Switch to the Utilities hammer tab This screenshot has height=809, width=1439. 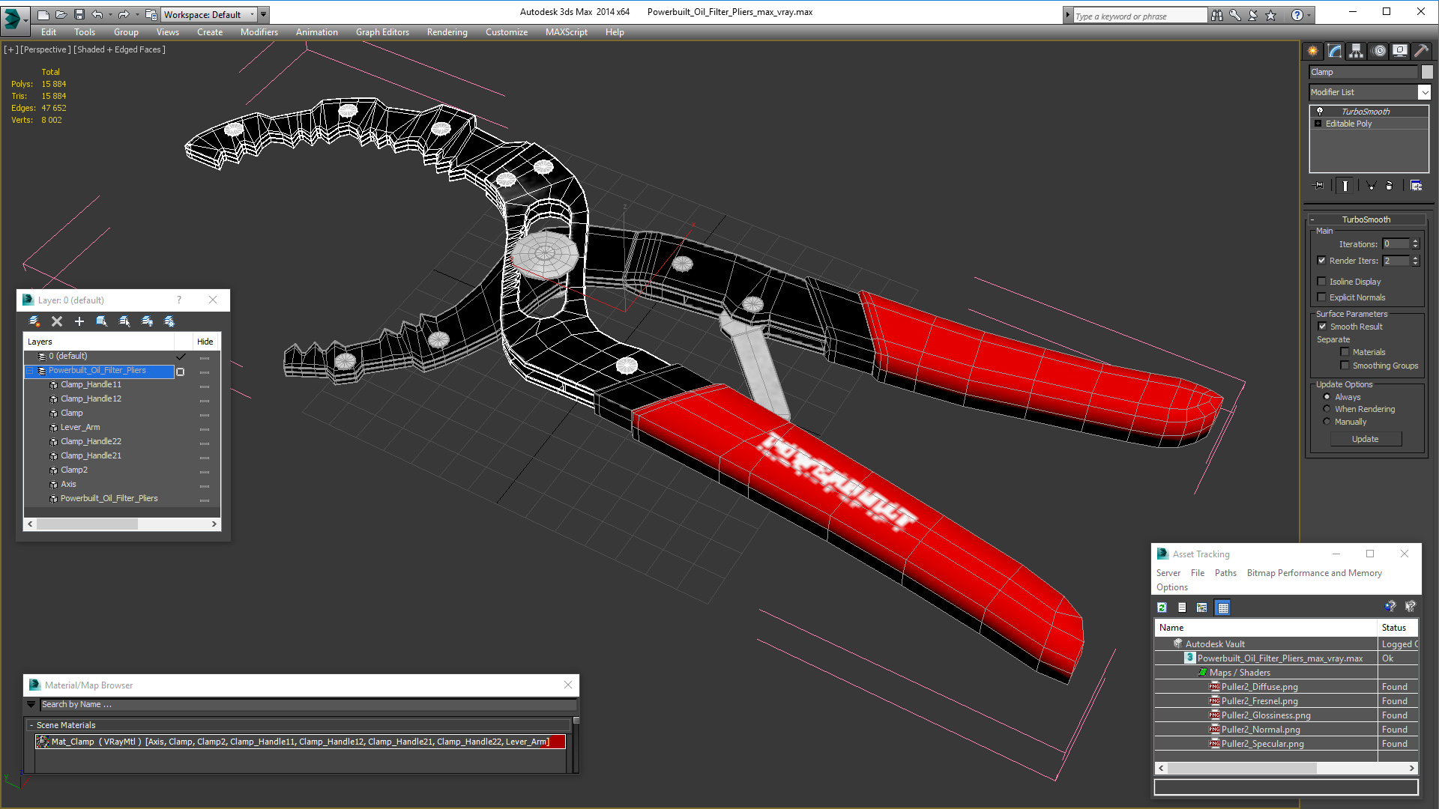[x=1422, y=51]
